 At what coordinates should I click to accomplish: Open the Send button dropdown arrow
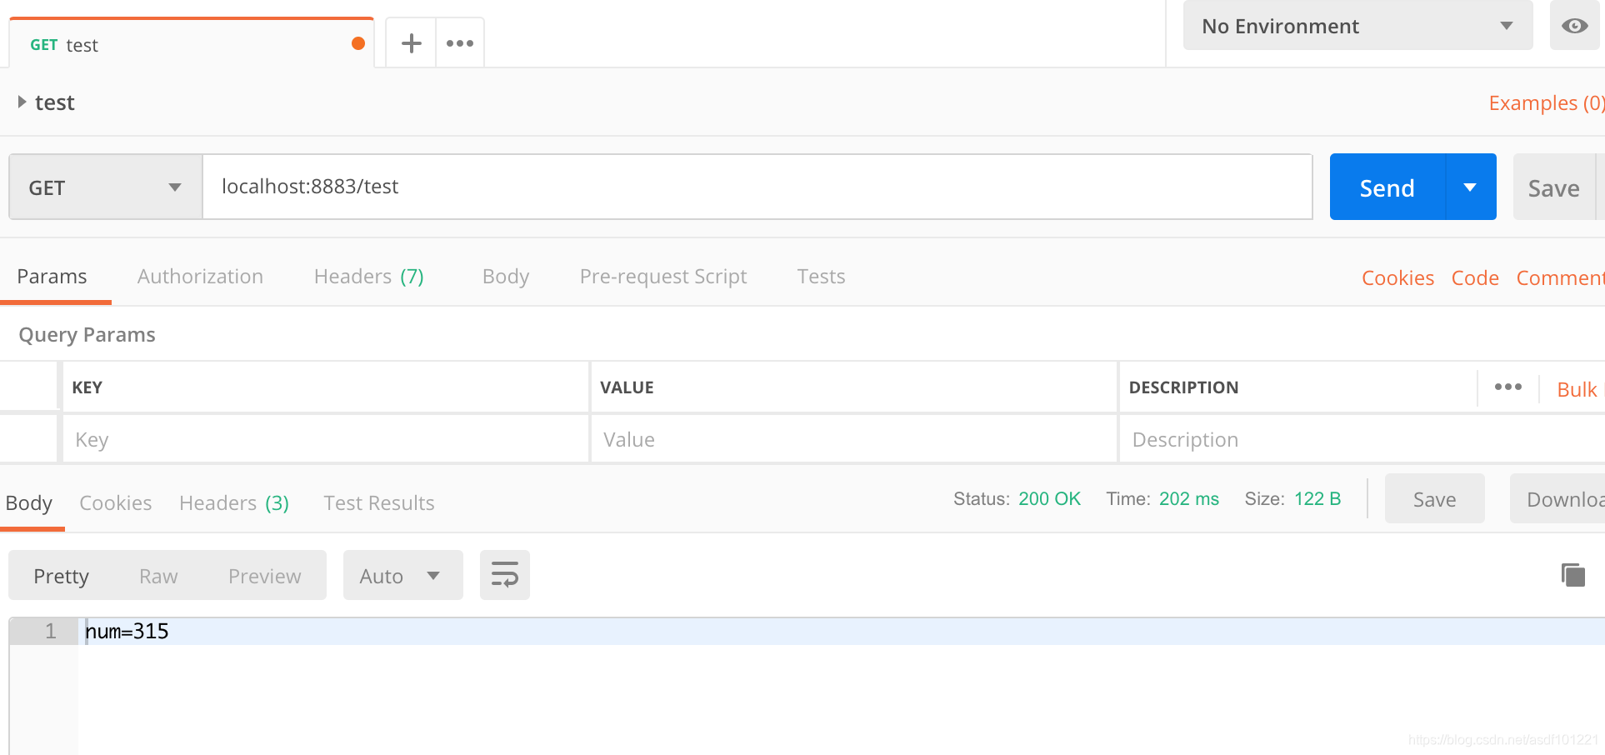[x=1470, y=187]
